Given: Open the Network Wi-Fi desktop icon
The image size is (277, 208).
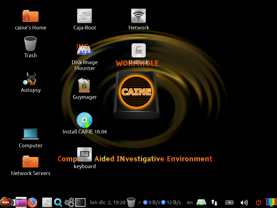Looking at the screenshot, I should click(138, 16).
